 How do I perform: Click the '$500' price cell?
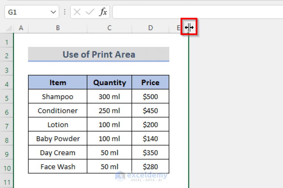coord(151,97)
